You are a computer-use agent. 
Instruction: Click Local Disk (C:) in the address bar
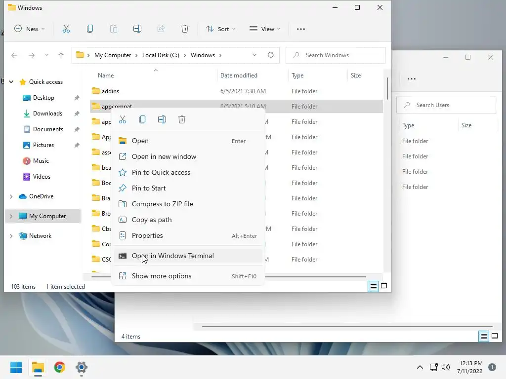[x=161, y=55]
